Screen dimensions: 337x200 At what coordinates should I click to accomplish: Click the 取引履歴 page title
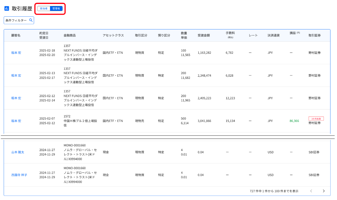[22, 8]
